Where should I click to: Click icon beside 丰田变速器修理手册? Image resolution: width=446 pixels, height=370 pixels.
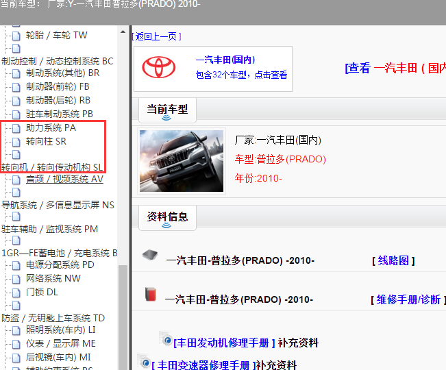[x=144, y=360]
